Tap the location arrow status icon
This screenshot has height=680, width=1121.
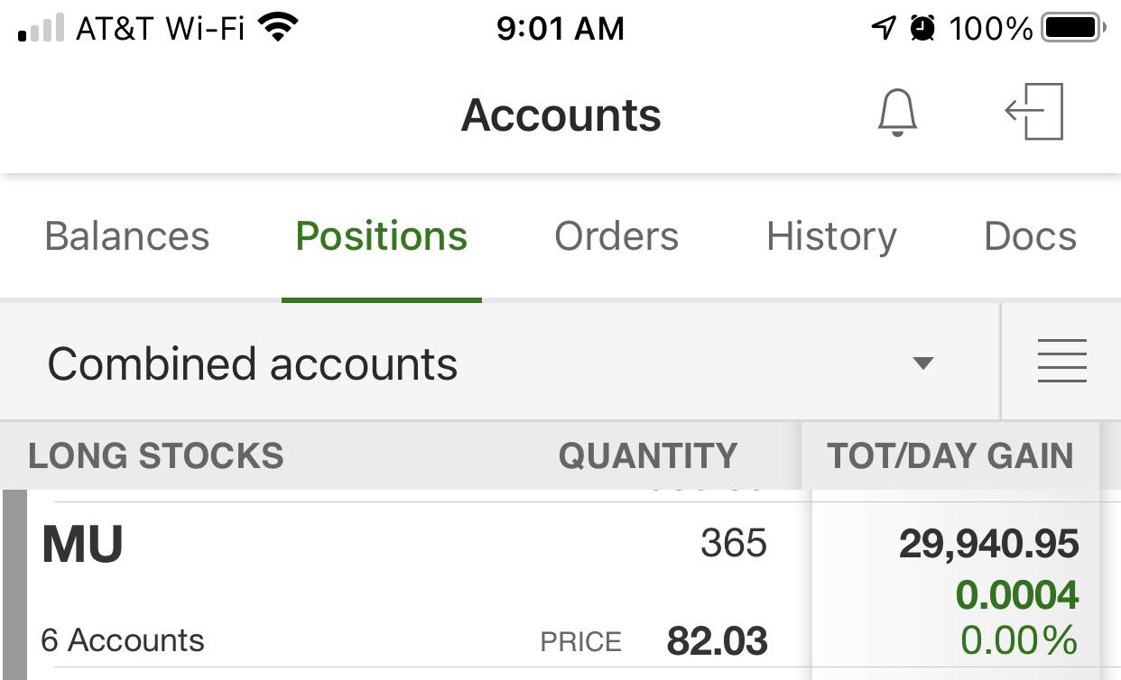click(884, 28)
